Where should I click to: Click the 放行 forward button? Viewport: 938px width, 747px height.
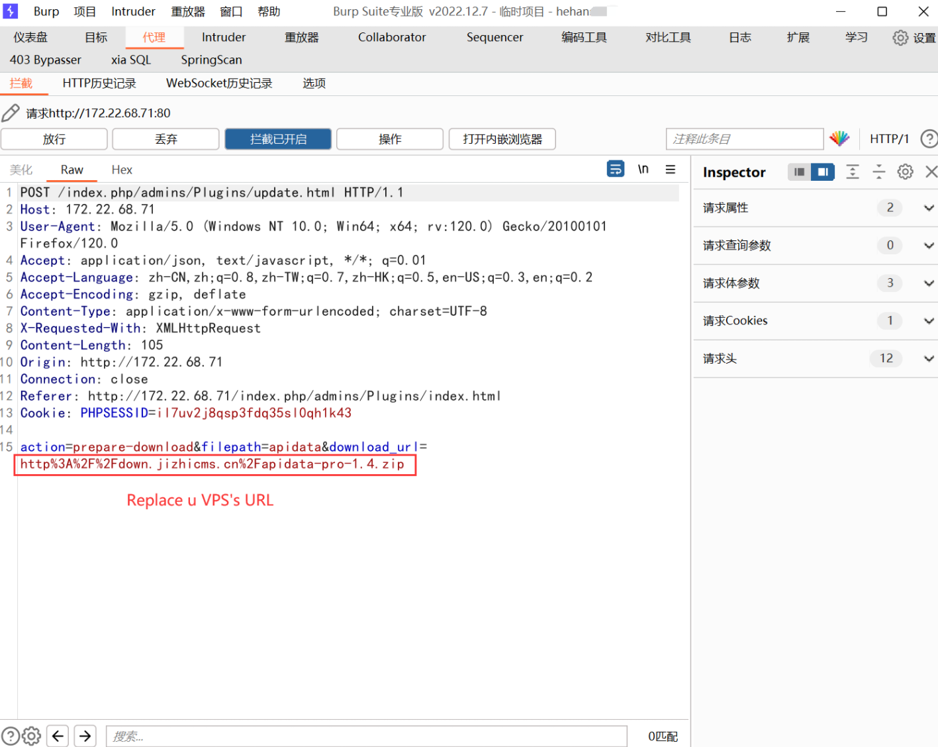(x=54, y=139)
